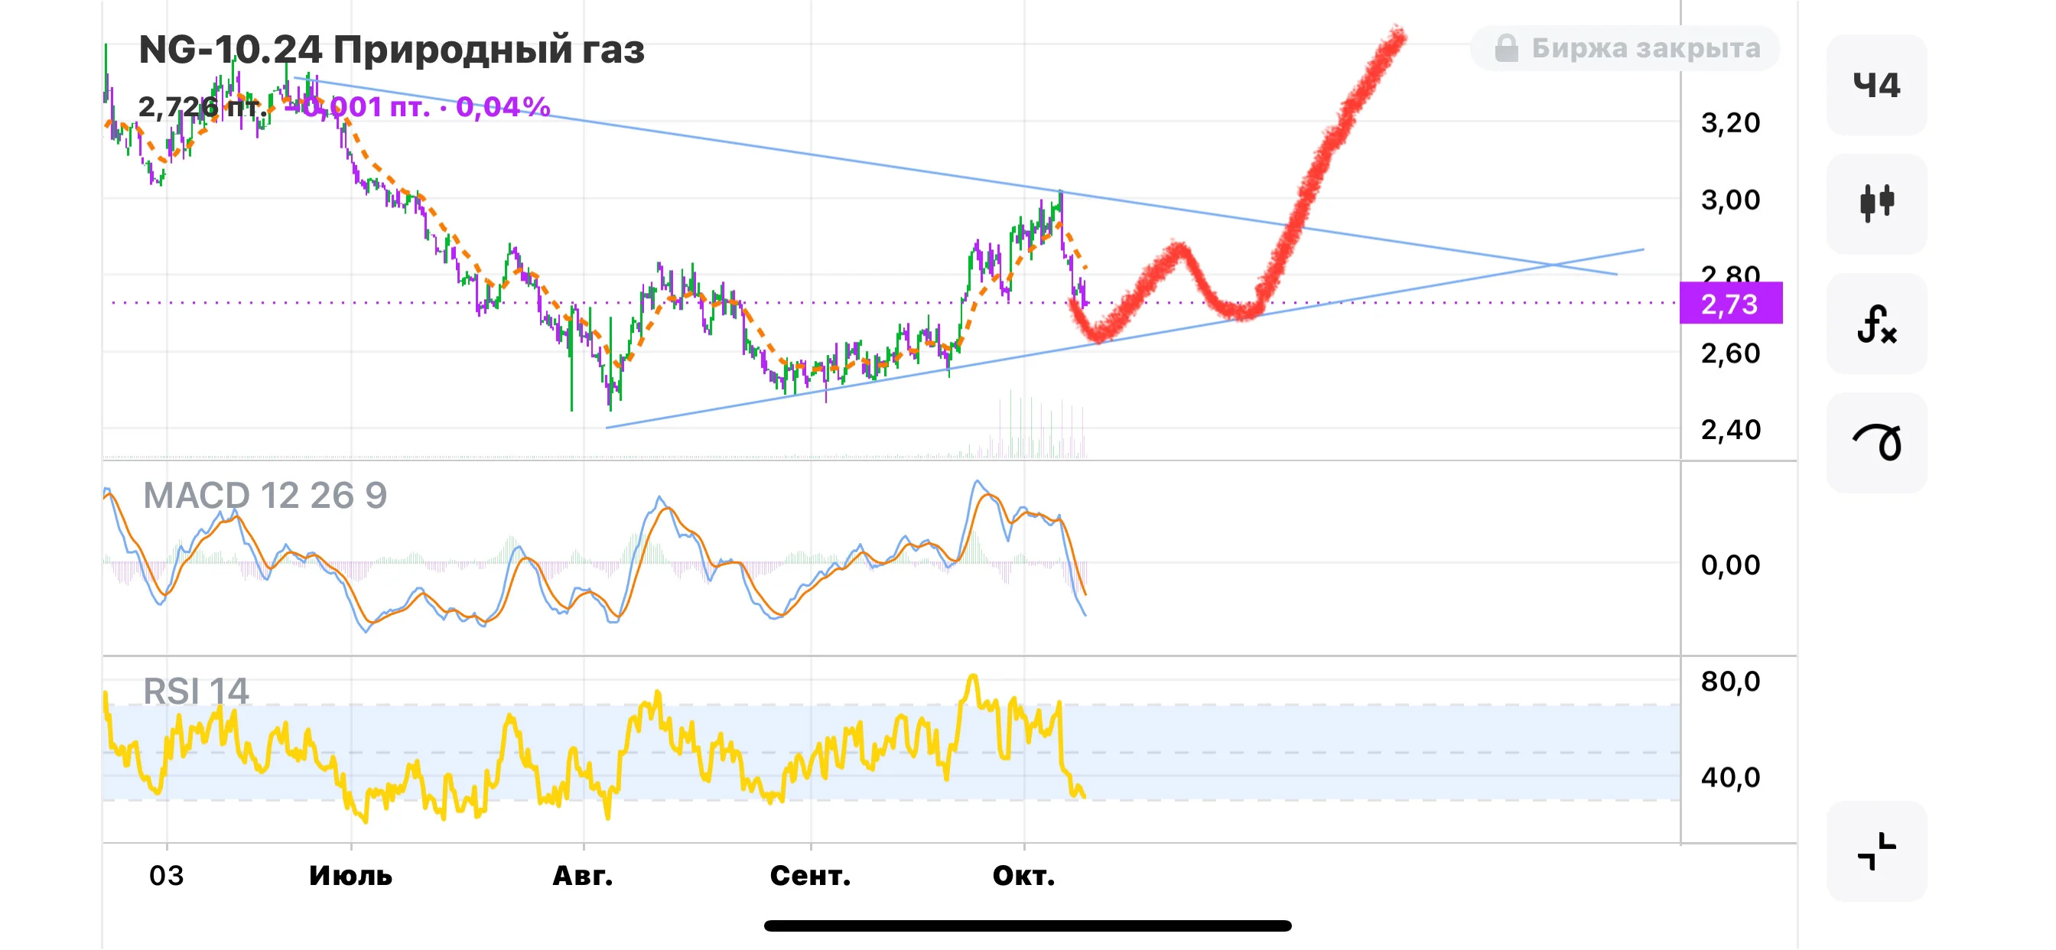Click the 'Окт.' date axis label
The height and width of the screenshot is (950, 2056).
pos(1023,876)
